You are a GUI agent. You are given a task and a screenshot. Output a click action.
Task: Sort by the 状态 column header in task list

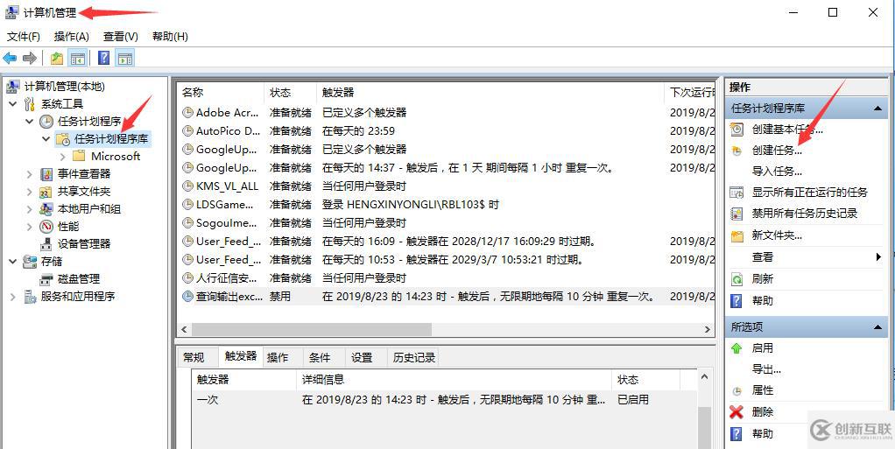pyautogui.click(x=291, y=93)
